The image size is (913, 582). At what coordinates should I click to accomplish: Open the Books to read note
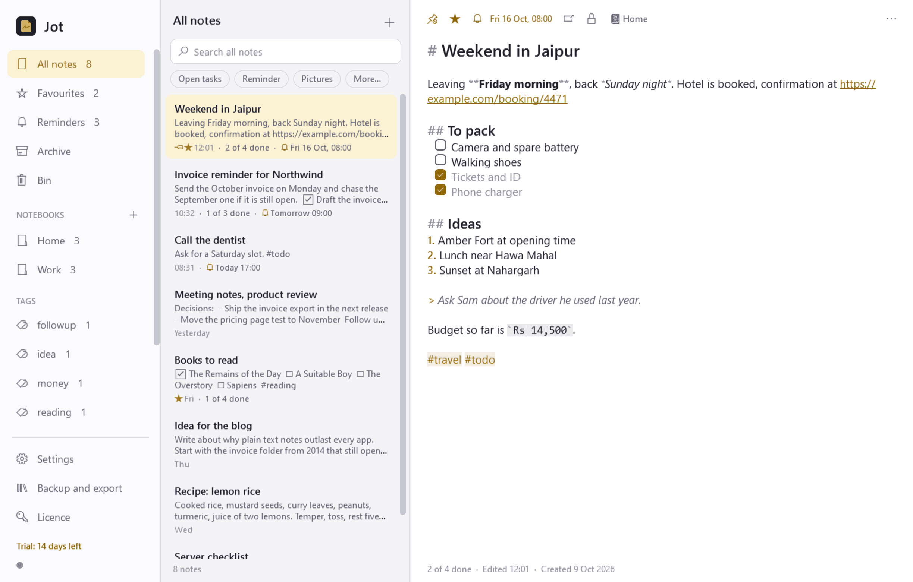281,379
